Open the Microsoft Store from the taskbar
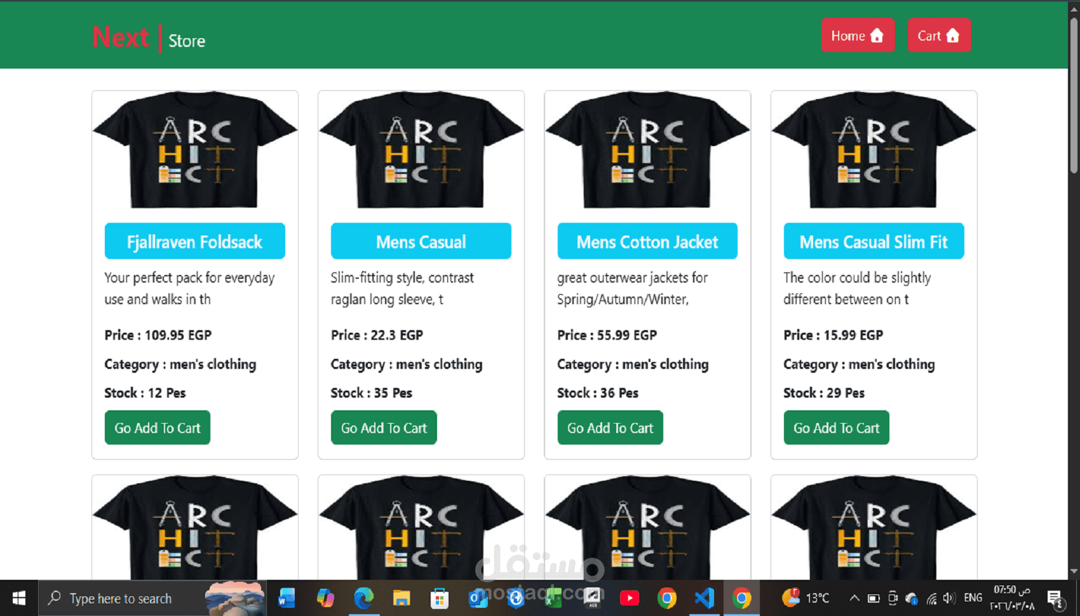 (x=440, y=598)
